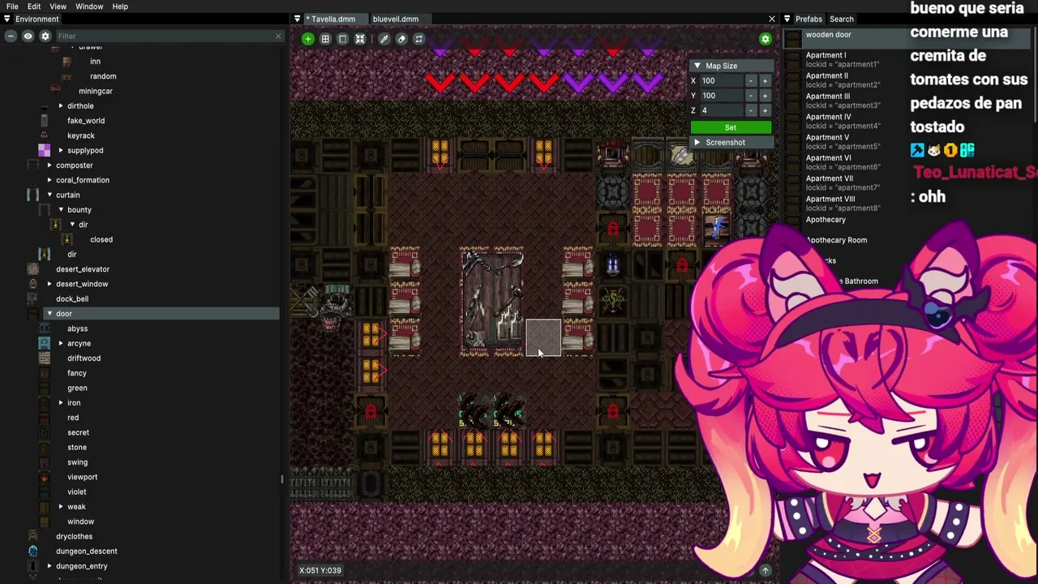Image resolution: width=1038 pixels, height=584 pixels.
Task: Open the View menu
Action: pyautogui.click(x=58, y=6)
